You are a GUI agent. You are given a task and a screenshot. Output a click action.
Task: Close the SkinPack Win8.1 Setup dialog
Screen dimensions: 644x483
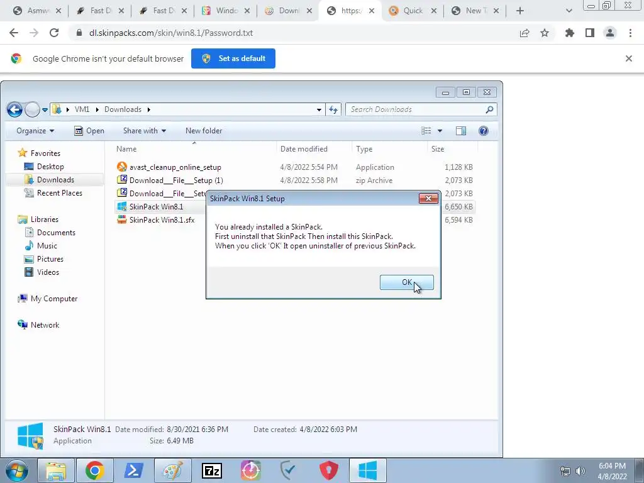click(x=428, y=198)
